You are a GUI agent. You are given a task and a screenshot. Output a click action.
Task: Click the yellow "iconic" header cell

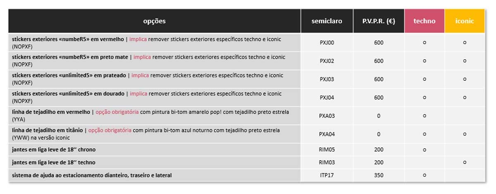coord(465,21)
